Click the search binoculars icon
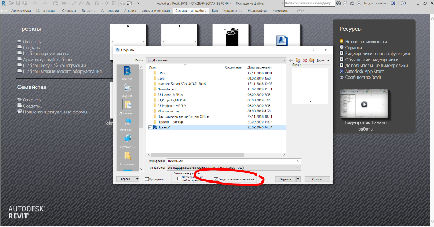Image resolution: width=434 pixels, height=227 pixels. coord(339,3)
